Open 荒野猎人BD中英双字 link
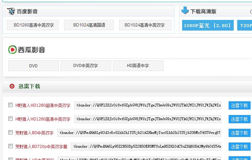 (34, 133)
